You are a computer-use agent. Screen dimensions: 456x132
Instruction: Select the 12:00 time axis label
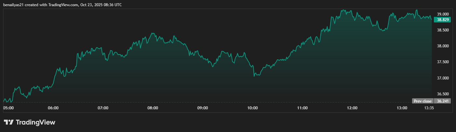click(352, 108)
